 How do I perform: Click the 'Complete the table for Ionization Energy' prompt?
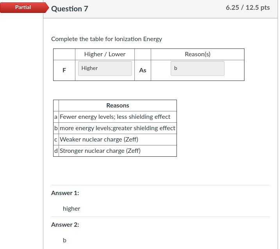coord(107,39)
